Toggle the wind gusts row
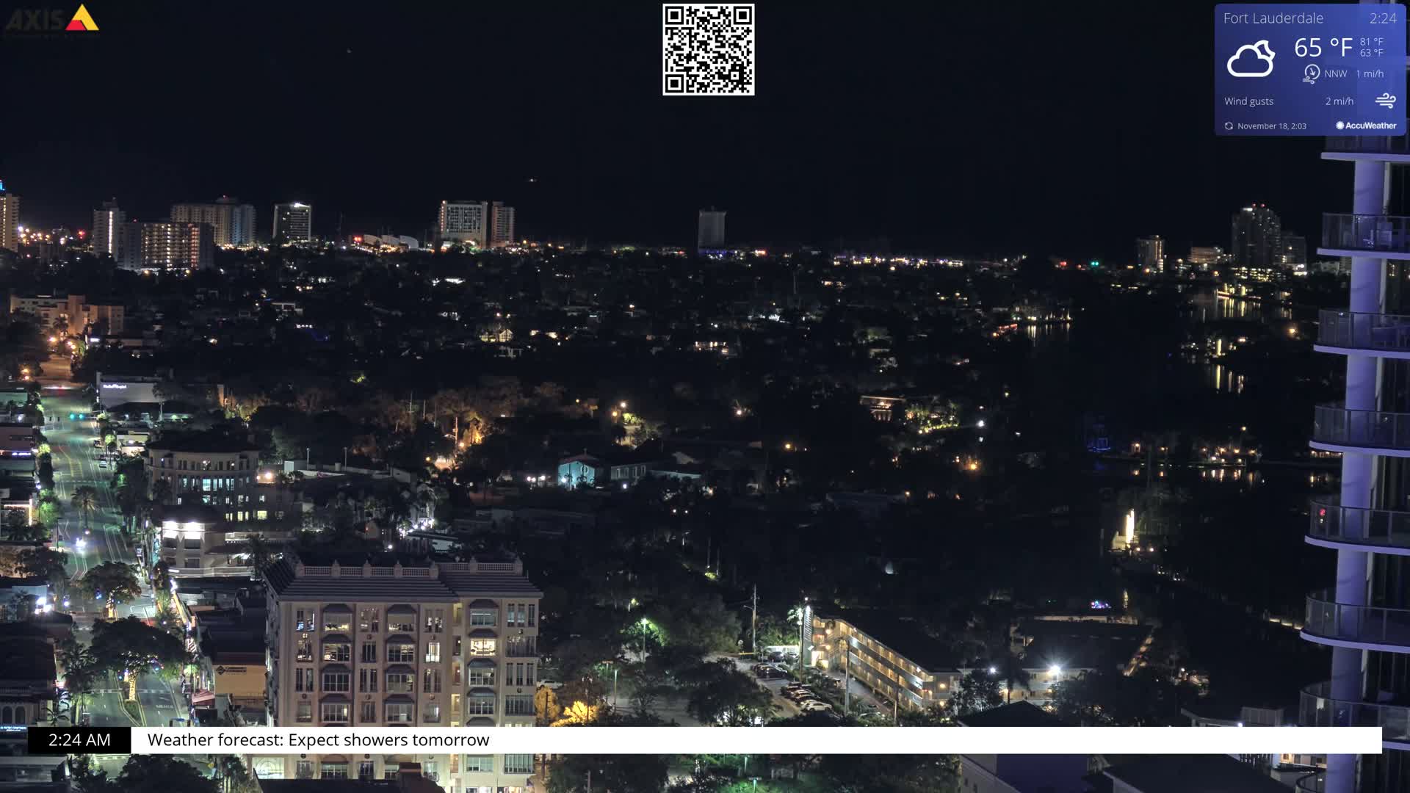Viewport: 1410px width, 793px height. pos(1248,101)
